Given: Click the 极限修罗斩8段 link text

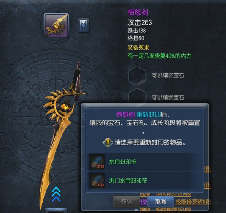Looking at the screenshot, I should tap(193, 202).
